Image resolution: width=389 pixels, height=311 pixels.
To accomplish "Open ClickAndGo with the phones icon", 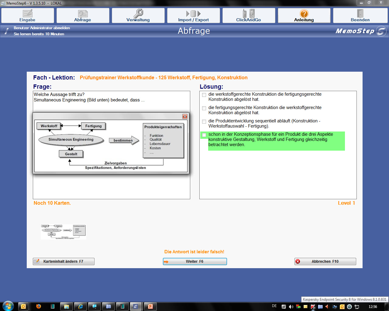I will coord(249,15).
